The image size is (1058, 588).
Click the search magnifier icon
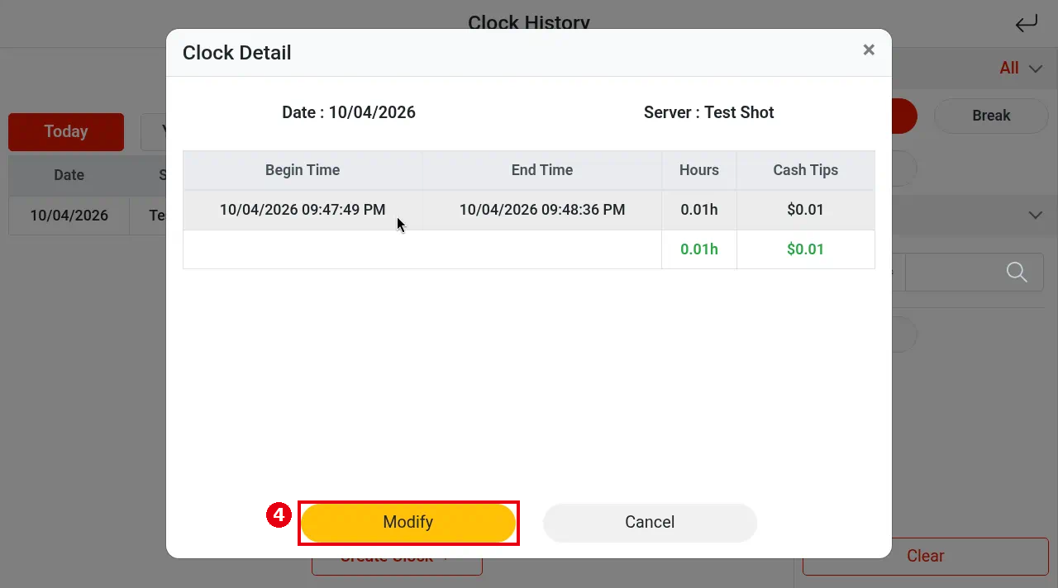(x=1017, y=272)
